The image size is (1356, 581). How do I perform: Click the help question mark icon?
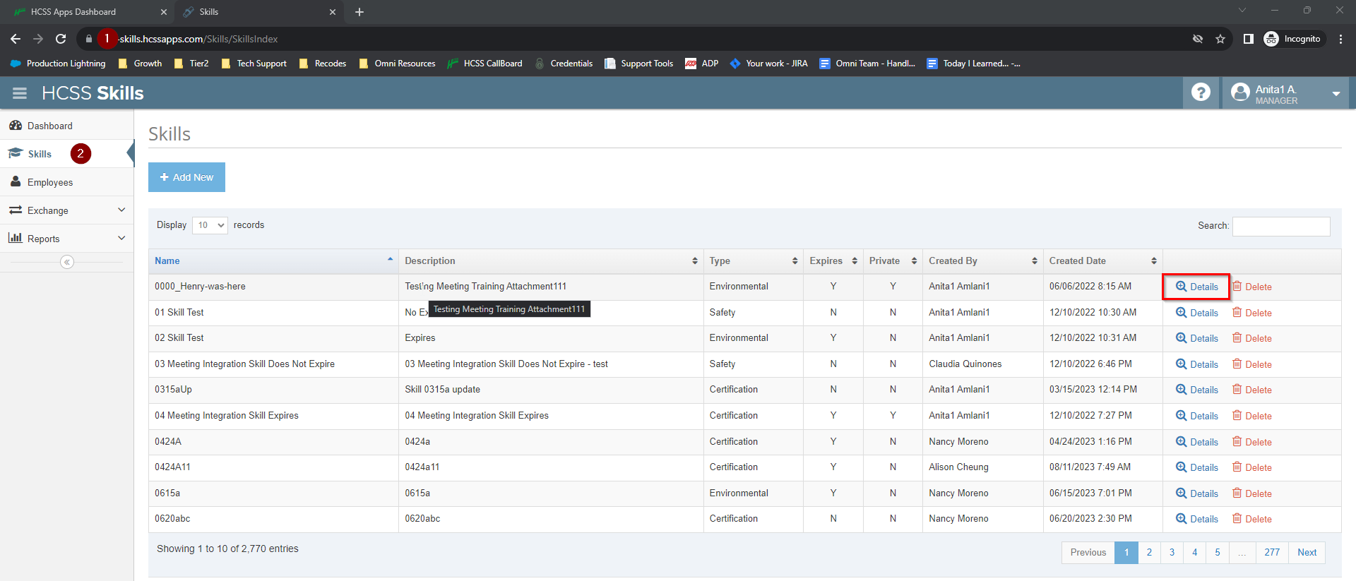tap(1201, 92)
